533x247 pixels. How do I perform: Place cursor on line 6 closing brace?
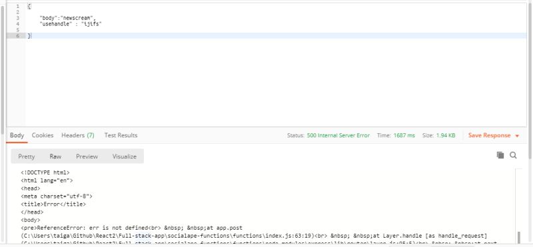[x=29, y=36]
